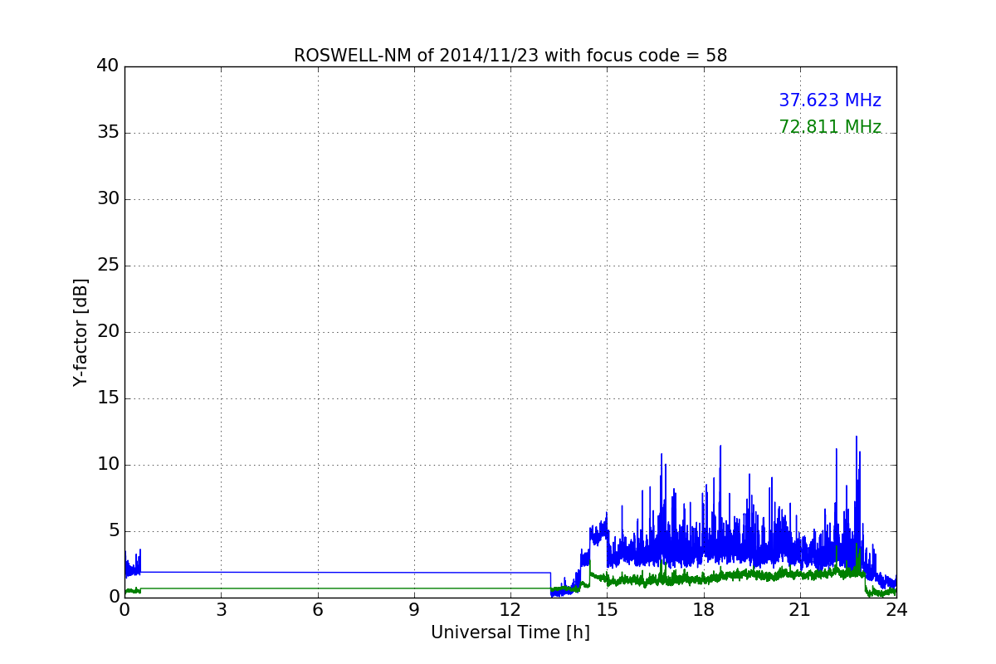Click the y-axis tick label 35
The image size is (996, 664).
point(108,133)
